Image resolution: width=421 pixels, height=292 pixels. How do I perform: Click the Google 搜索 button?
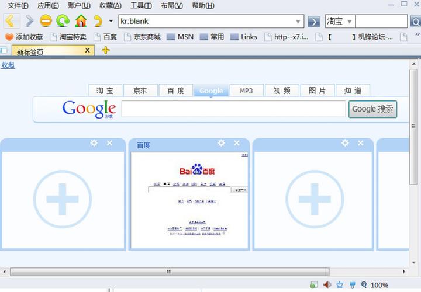pos(372,109)
